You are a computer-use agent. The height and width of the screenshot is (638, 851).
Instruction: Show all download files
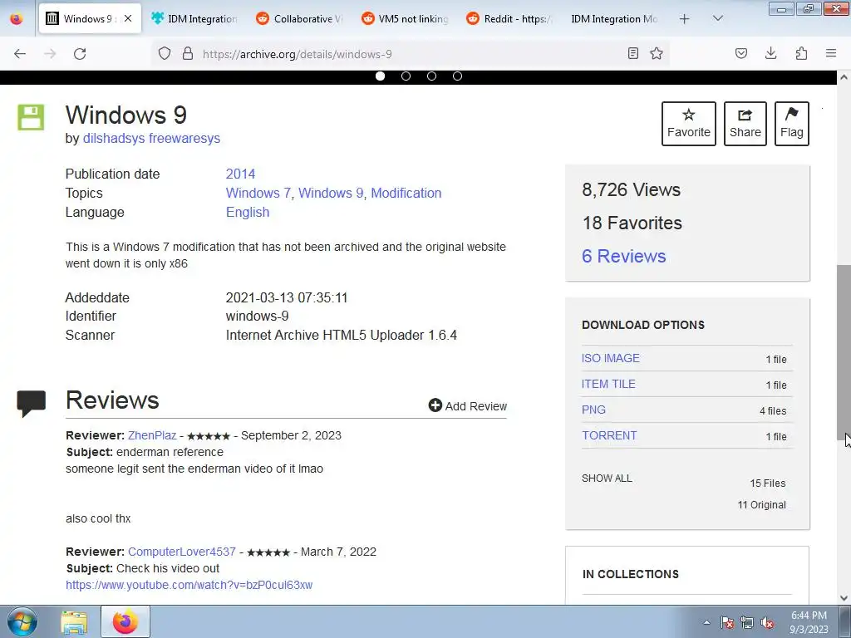[607, 478]
